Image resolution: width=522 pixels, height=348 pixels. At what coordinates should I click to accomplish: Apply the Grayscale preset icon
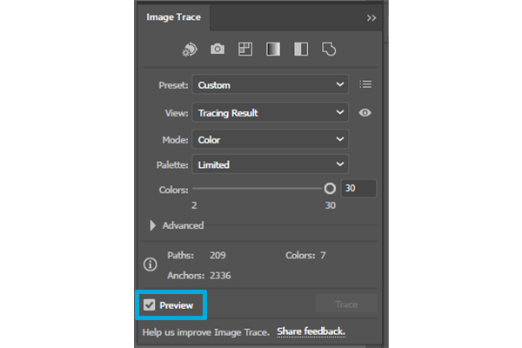click(x=273, y=50)
